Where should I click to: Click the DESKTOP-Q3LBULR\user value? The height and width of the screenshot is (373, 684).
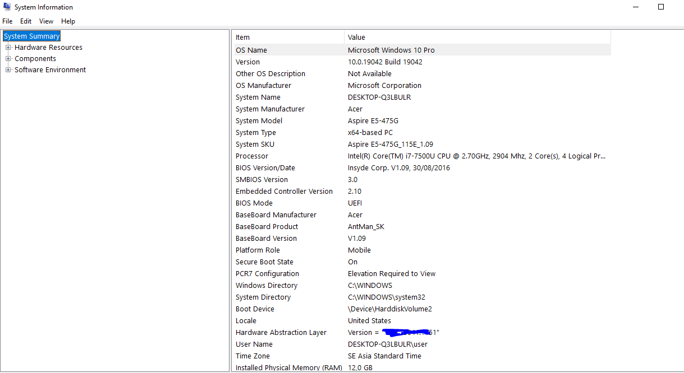coord(388,344)
